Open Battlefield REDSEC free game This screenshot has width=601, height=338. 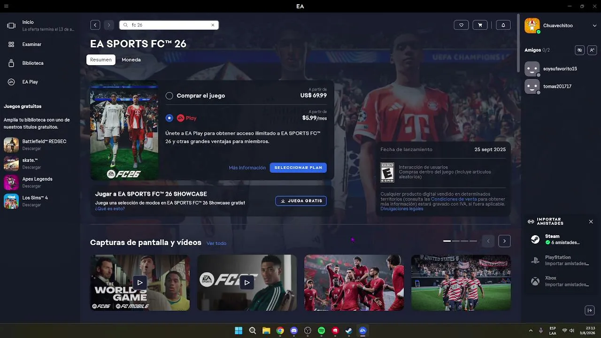(40, 145)
